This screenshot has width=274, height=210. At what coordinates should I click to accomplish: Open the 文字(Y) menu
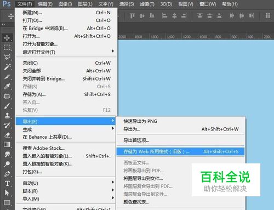coord(106,4)
